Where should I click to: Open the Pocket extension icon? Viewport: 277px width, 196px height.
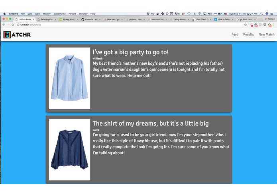(265, 25)
